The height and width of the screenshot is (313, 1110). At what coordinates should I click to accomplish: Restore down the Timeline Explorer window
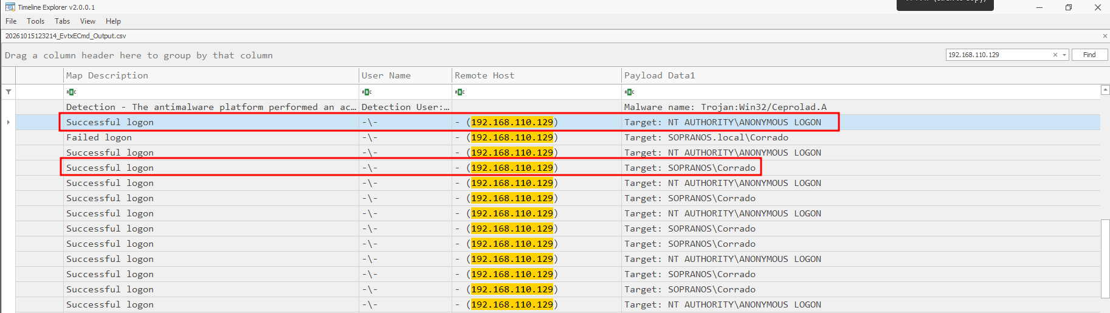1069,7
